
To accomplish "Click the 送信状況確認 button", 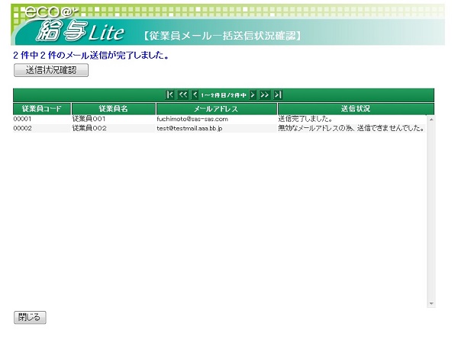I will click(x=51, y=70).
